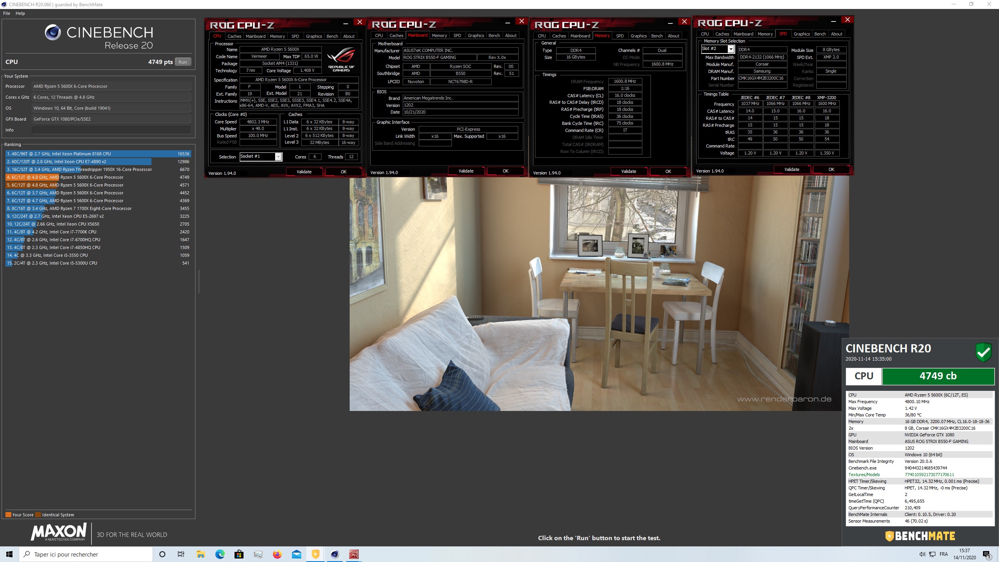This screenshot has width=999, height=562.
Task: Click the green 4749 cb score bar
Action: pyautogui.click(x=938, y=376)
